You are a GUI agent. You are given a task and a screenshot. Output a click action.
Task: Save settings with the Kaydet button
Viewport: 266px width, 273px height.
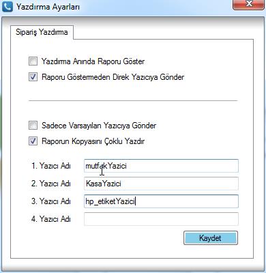[x=211, y=238]
